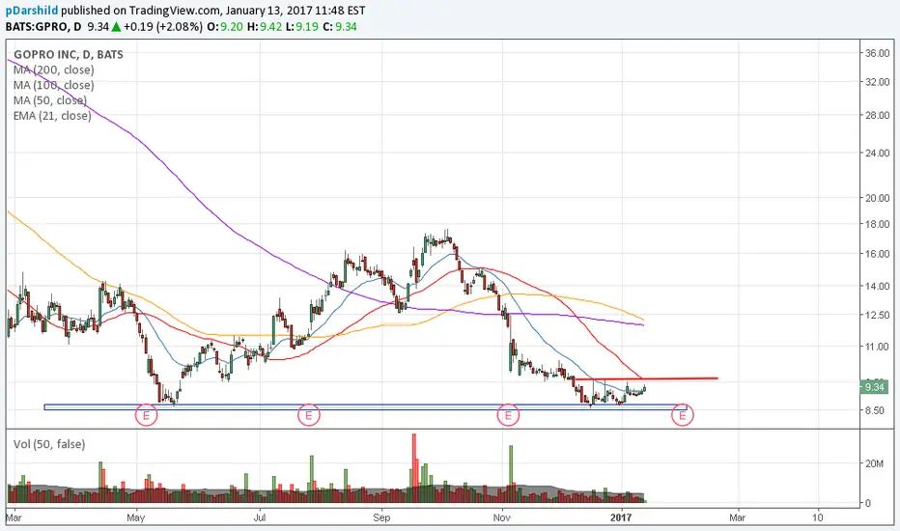Image resolution: width=900 pixels, height=531 pixels.
Task: Click the earnings E marker at Nov
Action: 508,415
